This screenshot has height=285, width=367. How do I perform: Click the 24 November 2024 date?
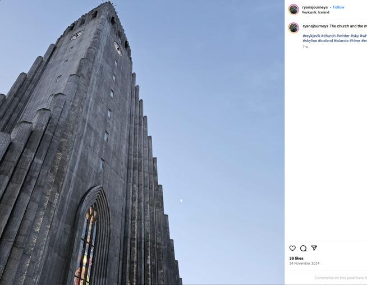304,263
